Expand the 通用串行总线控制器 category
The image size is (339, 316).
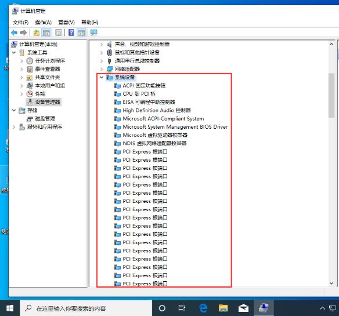click(x=102, y=61)
